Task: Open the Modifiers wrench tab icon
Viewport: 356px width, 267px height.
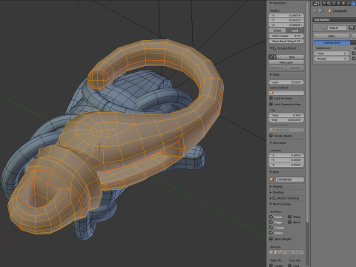Action: pyautogui.click(x=353, y=4)
